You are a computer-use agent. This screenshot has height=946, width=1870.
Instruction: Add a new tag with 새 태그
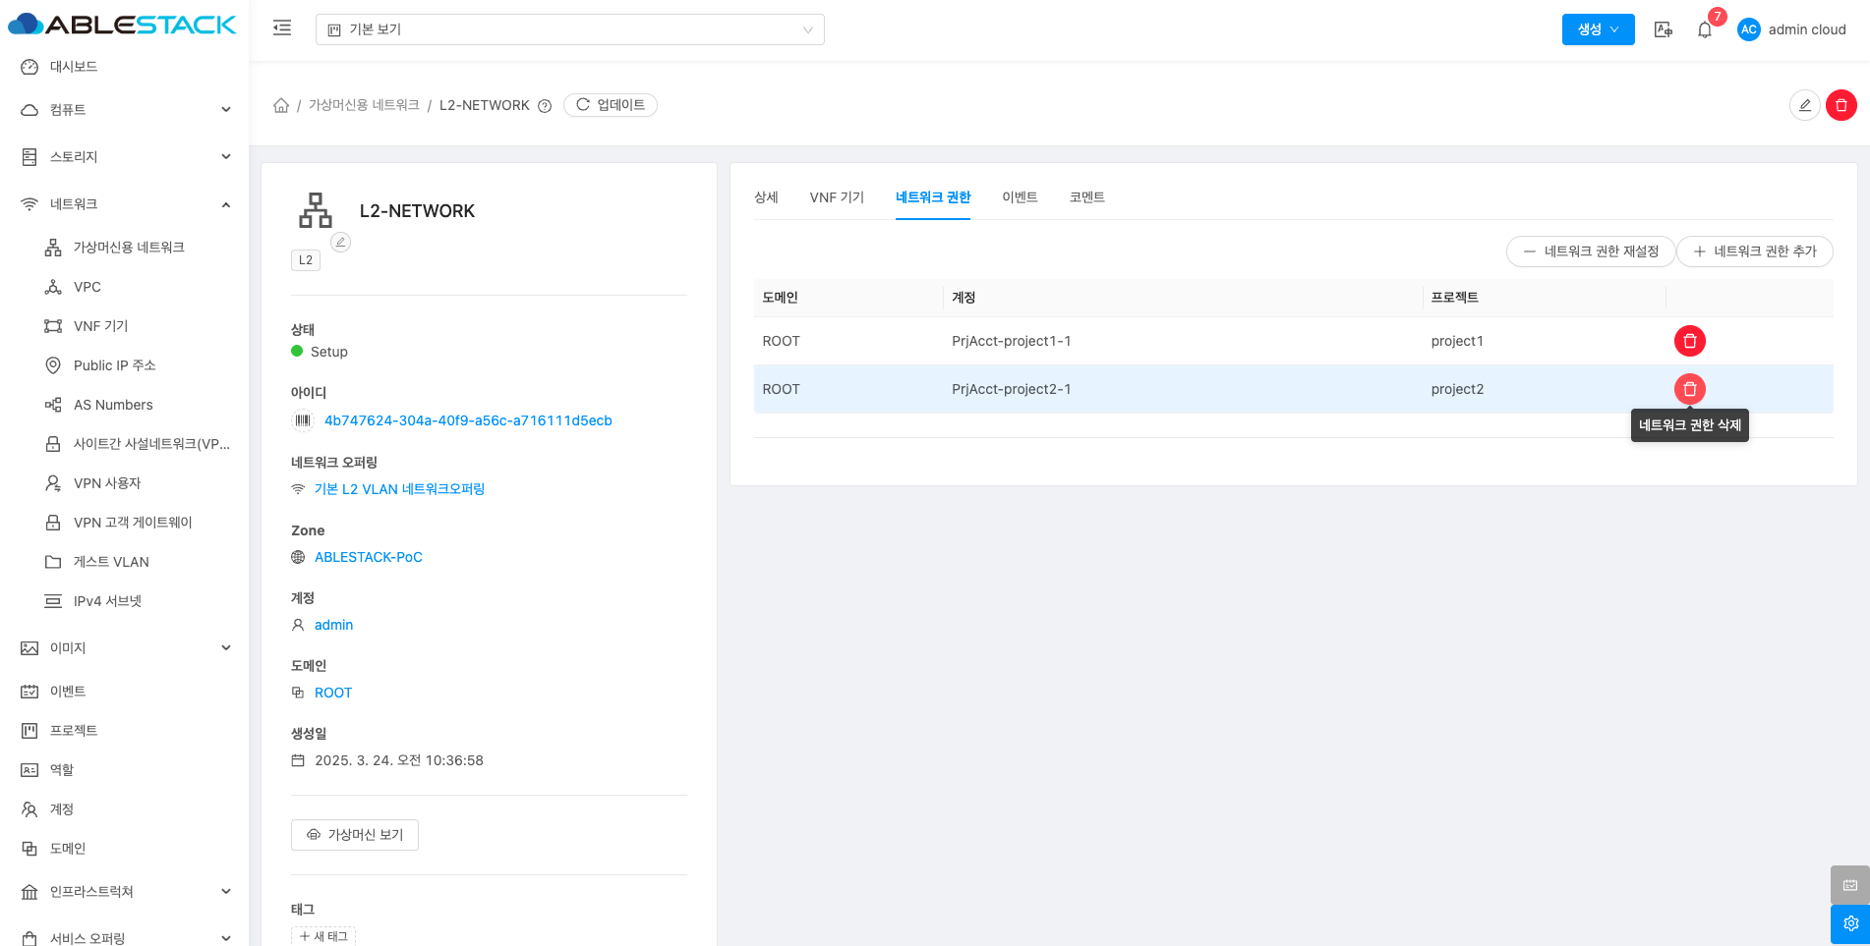[323, 936]
